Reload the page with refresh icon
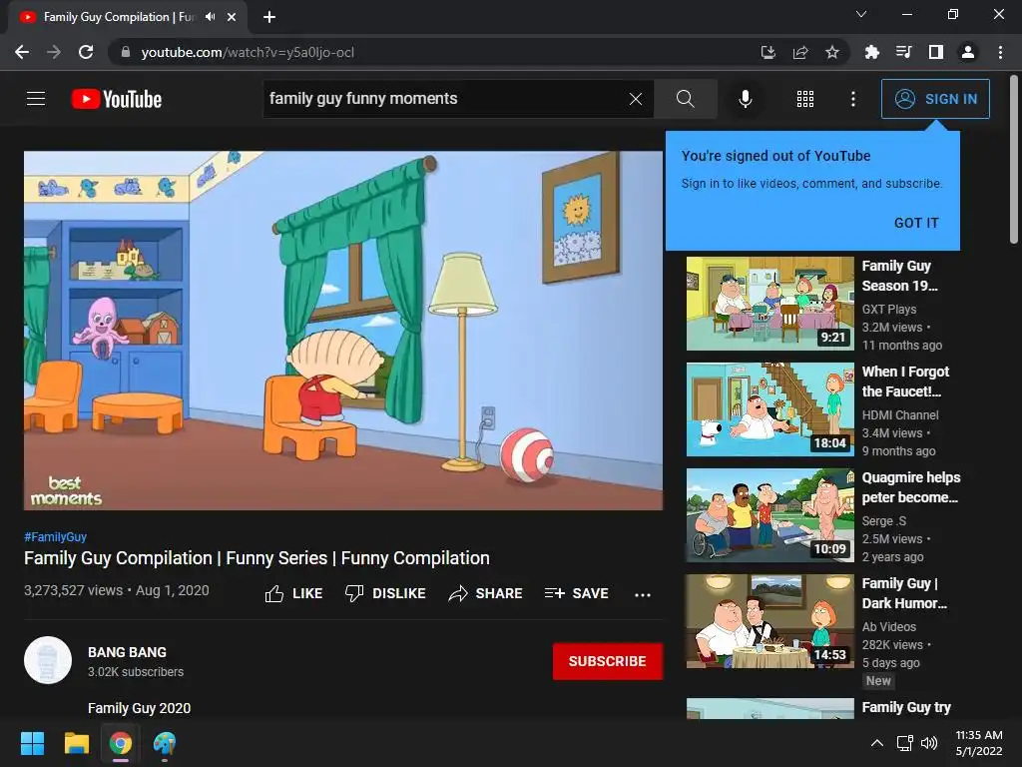1022x767 pixels. pos(86,52)
